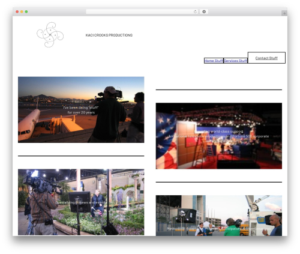Click text about Fortune 500 corporate communications
Image resolution: width=300 pixels, height=254 pixels.
click(x=219, y=136)
